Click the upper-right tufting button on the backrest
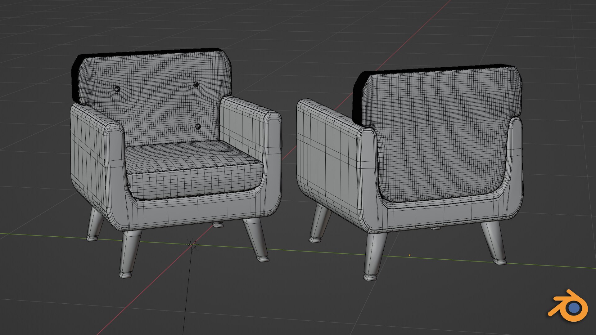Screen dimensions: 596x335 click(x=196, y=84)
